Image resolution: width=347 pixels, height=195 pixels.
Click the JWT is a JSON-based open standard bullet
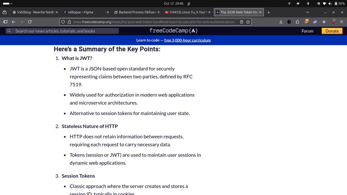click(131, 77)
